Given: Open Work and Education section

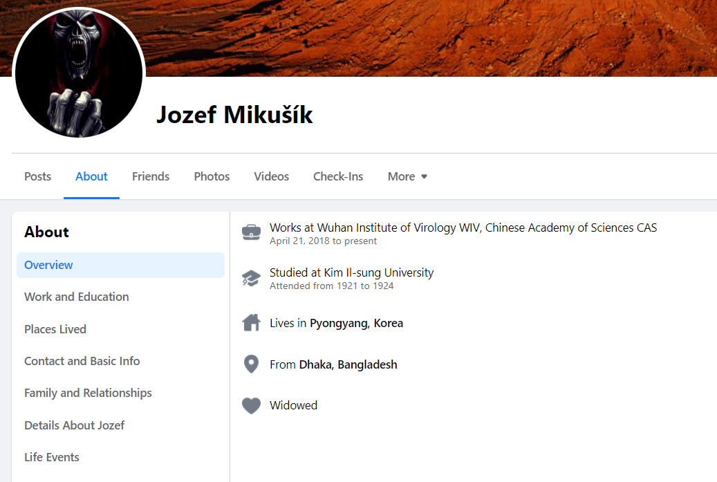Looking at the screenshot, I should click(76, 297).
